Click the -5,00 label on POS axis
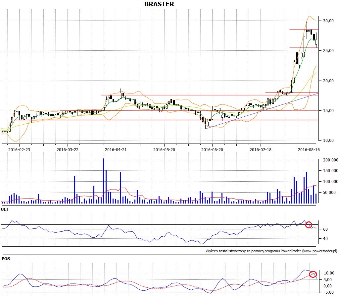 [329, 292]
